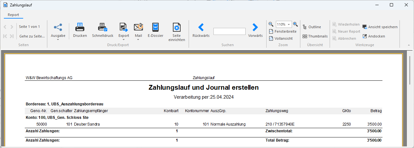Click the 'Kontoart' column header
Viewport: 414px width, 148px height.
[171, 111]
